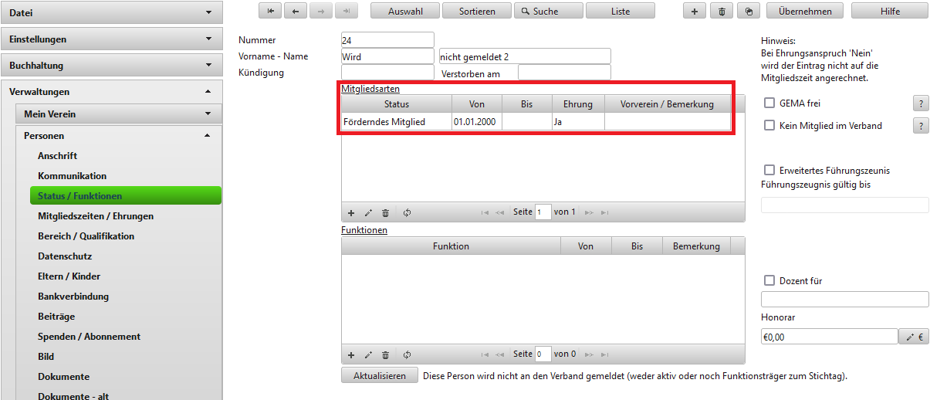Click the plus icon in top toolbar
This screenshot has height=400, width=930.
click(x=695, y=11)
